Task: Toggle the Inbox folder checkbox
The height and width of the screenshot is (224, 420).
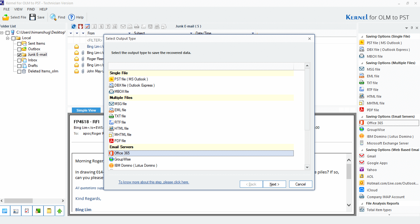Action: coord(19,60)
